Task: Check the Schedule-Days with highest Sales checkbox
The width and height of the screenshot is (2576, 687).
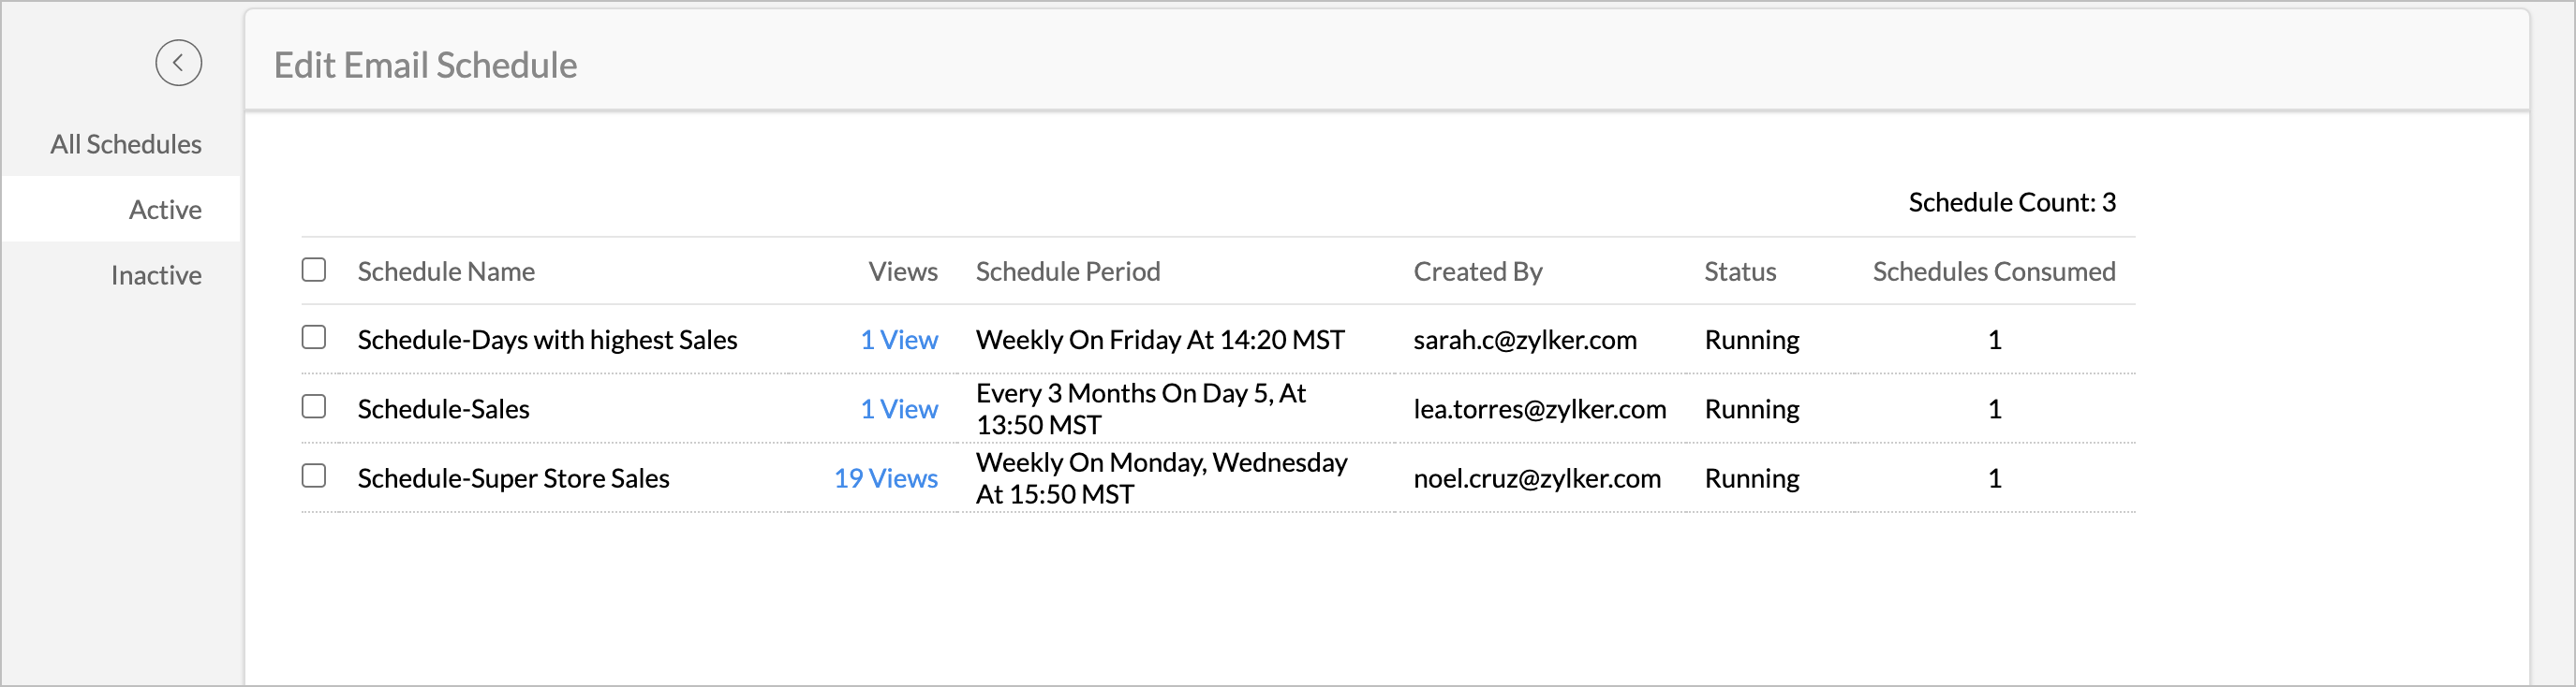Action: (x=314, y=338)
